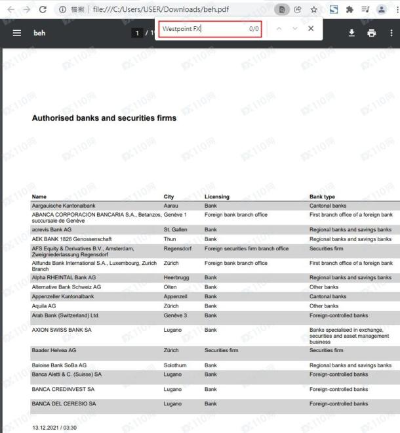The image size is (400, 433).
Task: Select BANCA CREDINVEST SA name
Action: click(x=63, y=390)
